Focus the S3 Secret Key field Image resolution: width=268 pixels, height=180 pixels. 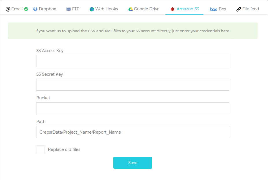point(133,85)
